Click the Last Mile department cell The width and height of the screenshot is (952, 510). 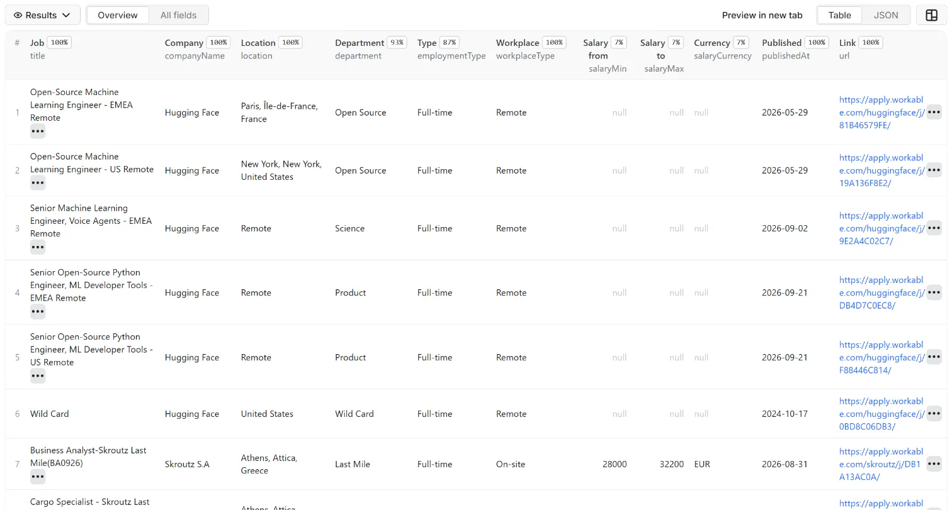pyautogui.click(x=353, y=464)
